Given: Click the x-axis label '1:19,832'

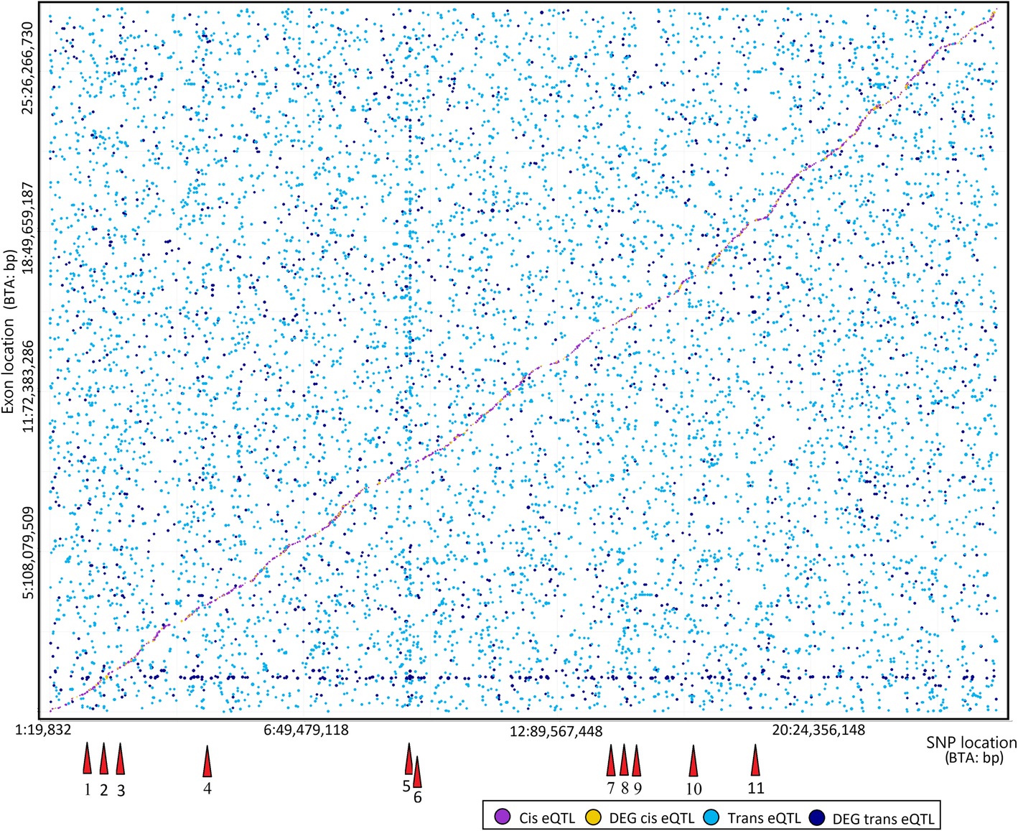Looking at the screenshot, I should [x=43, y=730].
